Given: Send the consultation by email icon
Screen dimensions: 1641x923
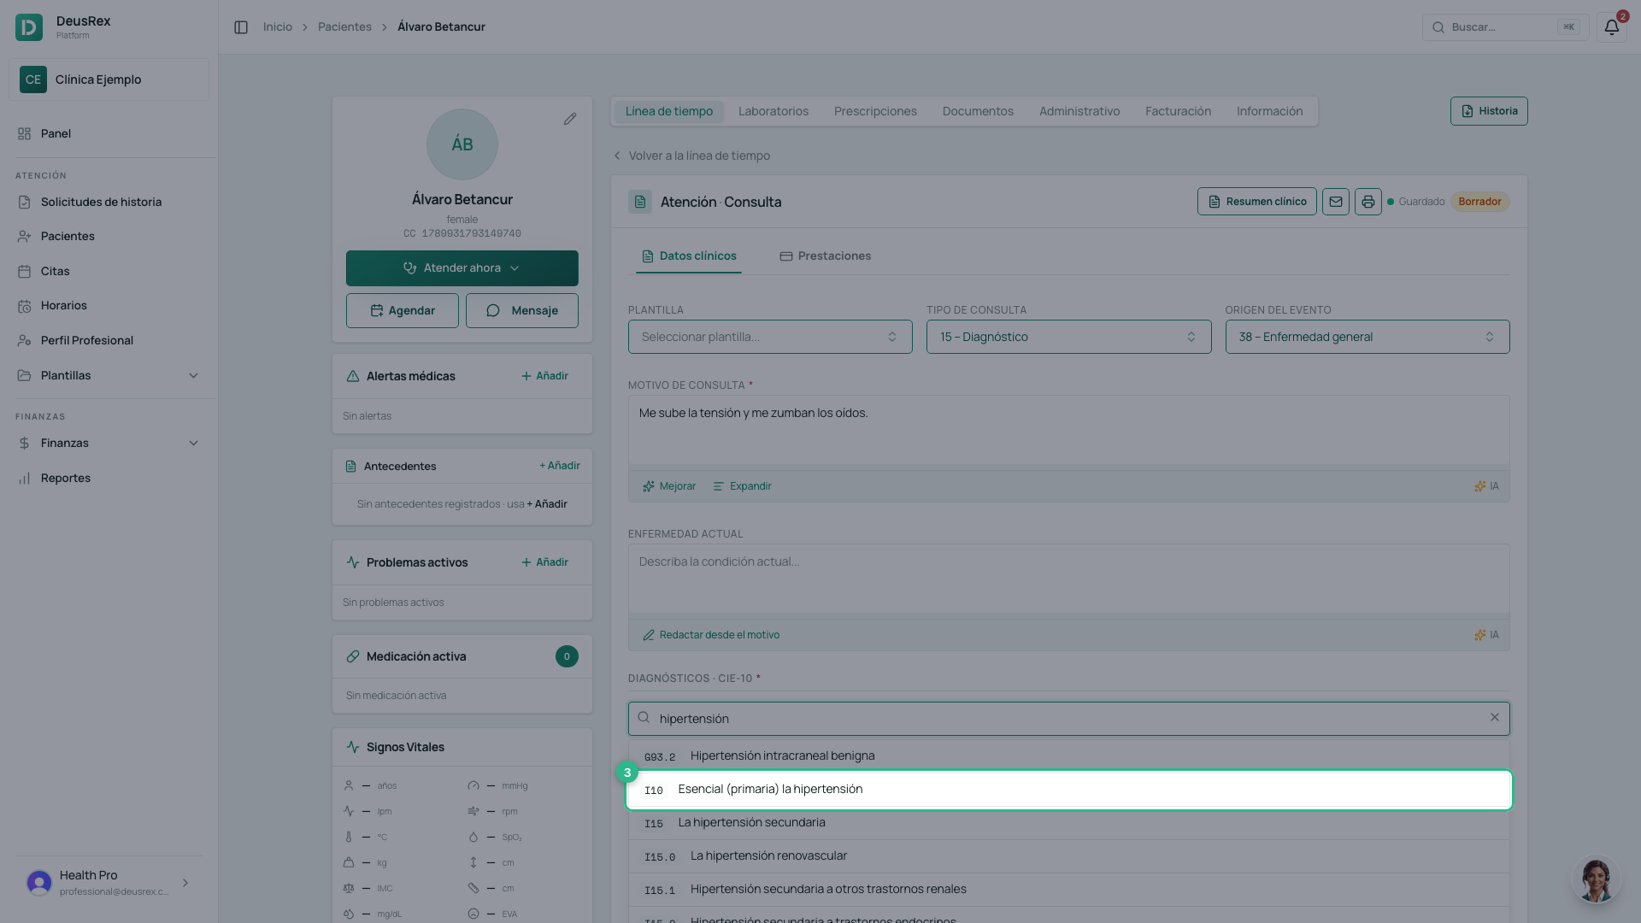Looking at the screenshot, I should tap(1336, 202).
